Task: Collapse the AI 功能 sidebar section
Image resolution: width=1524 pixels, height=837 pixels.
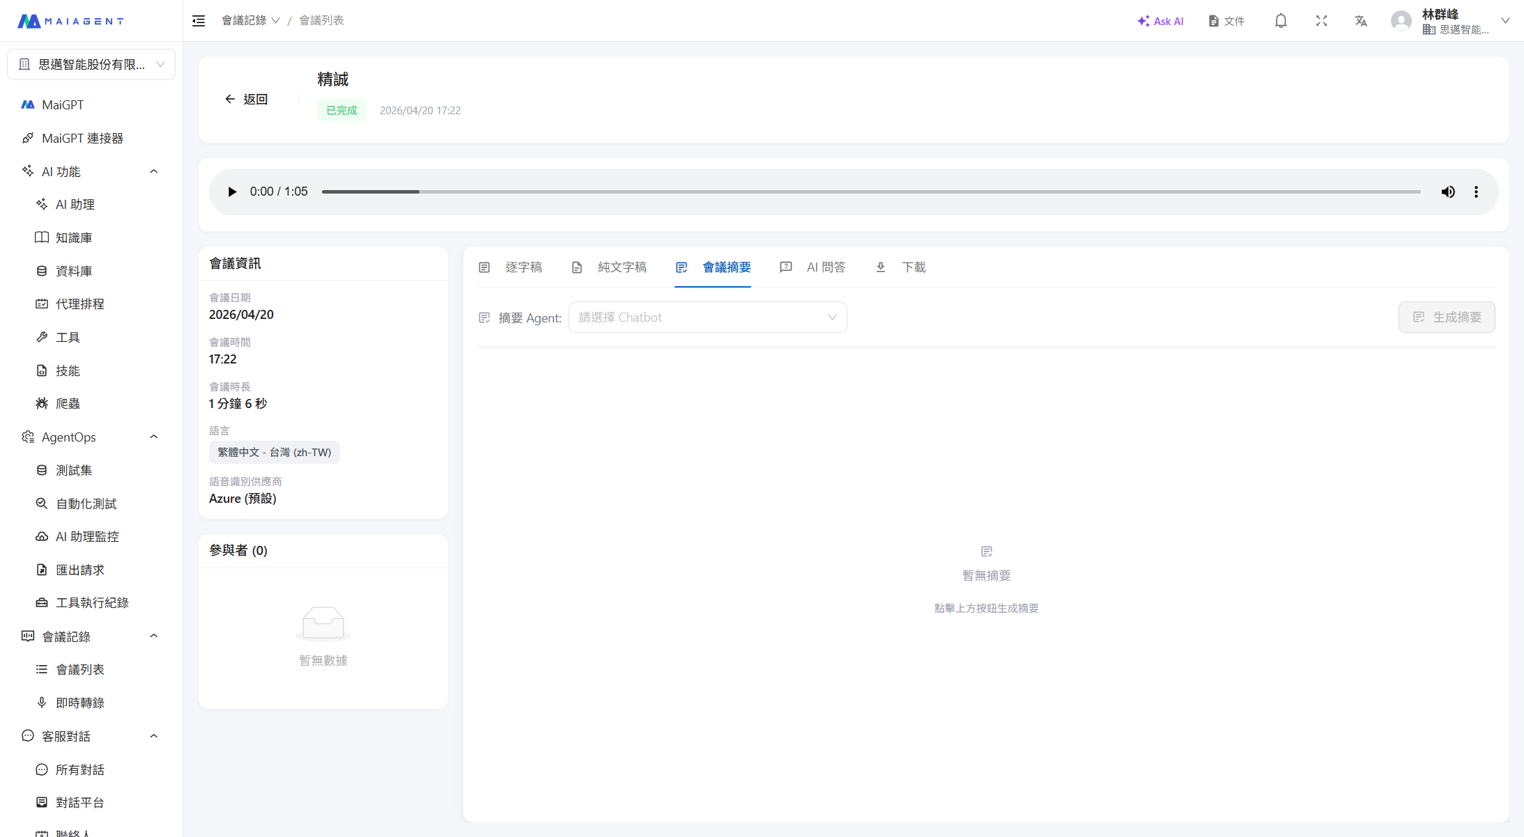Action: click(x=154, y=171)
